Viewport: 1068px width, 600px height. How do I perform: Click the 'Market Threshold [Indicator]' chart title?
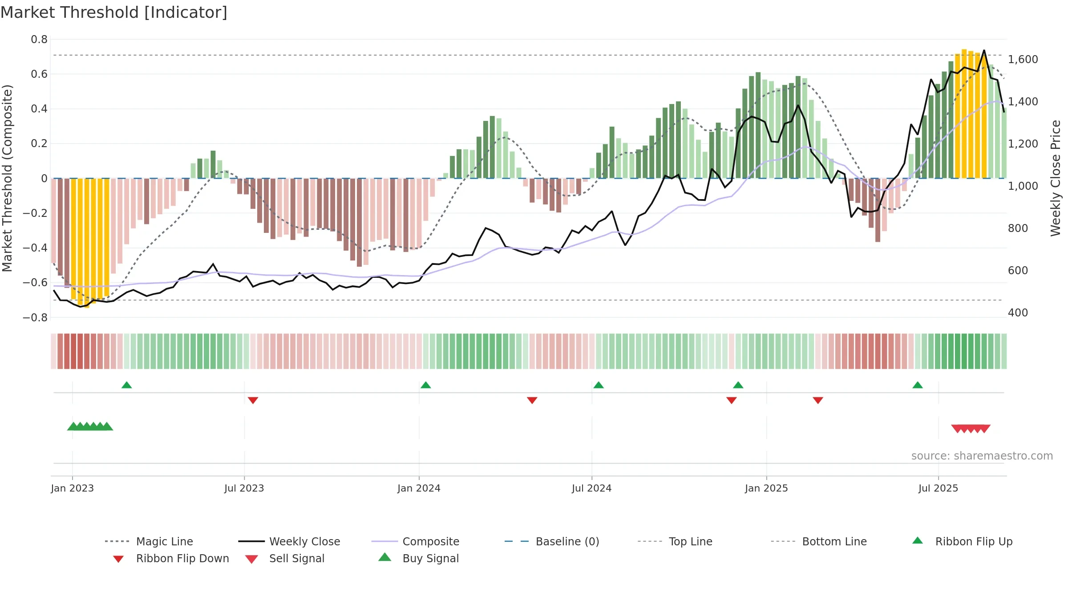(114, 12)
